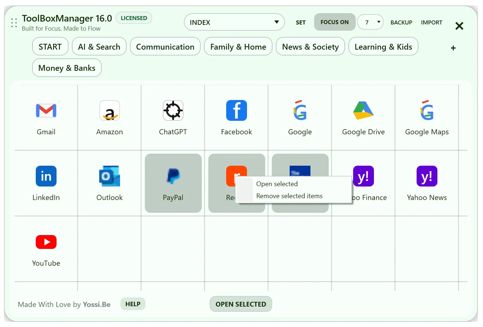Screen dimensions: 483x327
Task: Select the PayPal tile
Action: (x=173, y=183)
